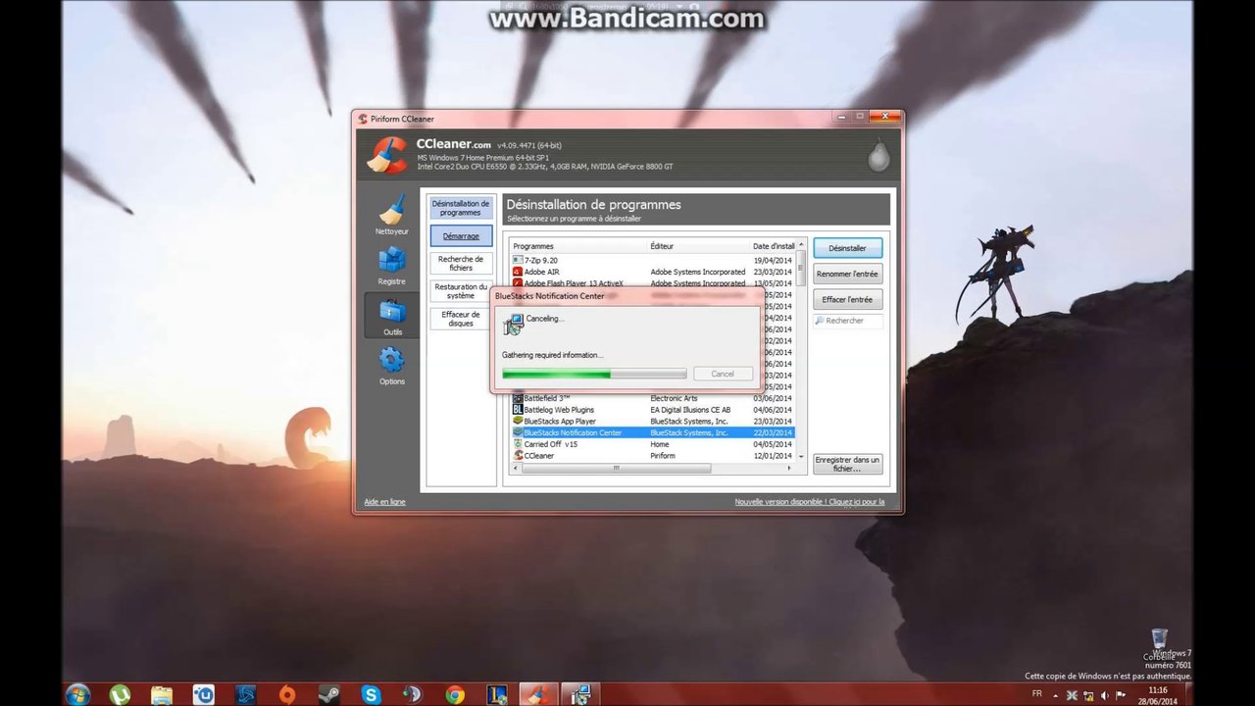Viewport: 1255px width, 706px height.
Task: Click the Renommer l'entrée button
Action: click(847, 274)
